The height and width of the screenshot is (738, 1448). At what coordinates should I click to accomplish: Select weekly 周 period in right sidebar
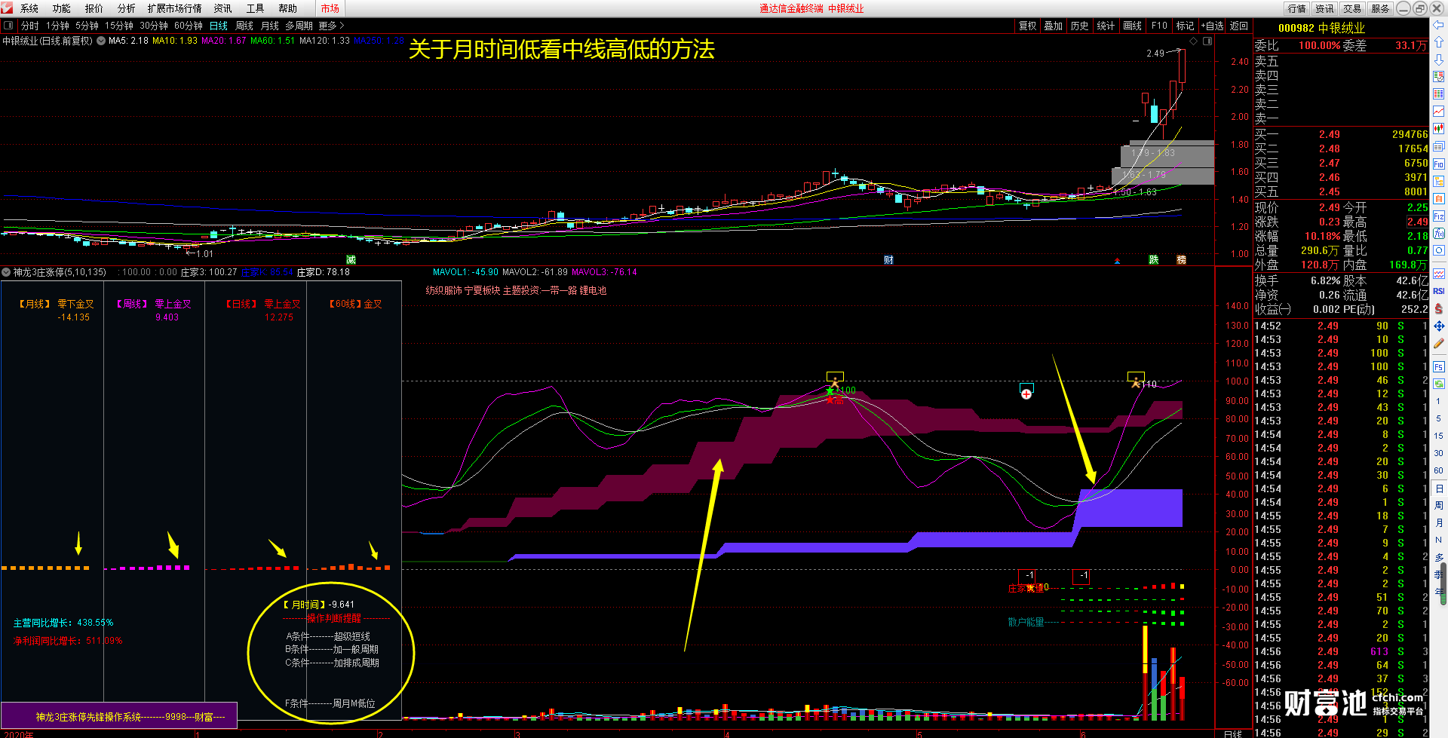coord(1438,505)
